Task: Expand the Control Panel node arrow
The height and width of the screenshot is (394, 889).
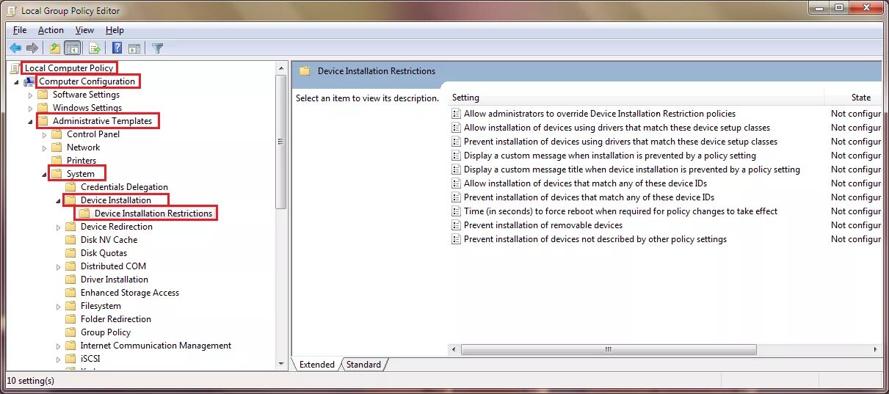Action: pos(44,134)
